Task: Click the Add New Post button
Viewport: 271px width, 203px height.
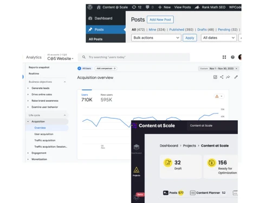Action: click(160, 19)
